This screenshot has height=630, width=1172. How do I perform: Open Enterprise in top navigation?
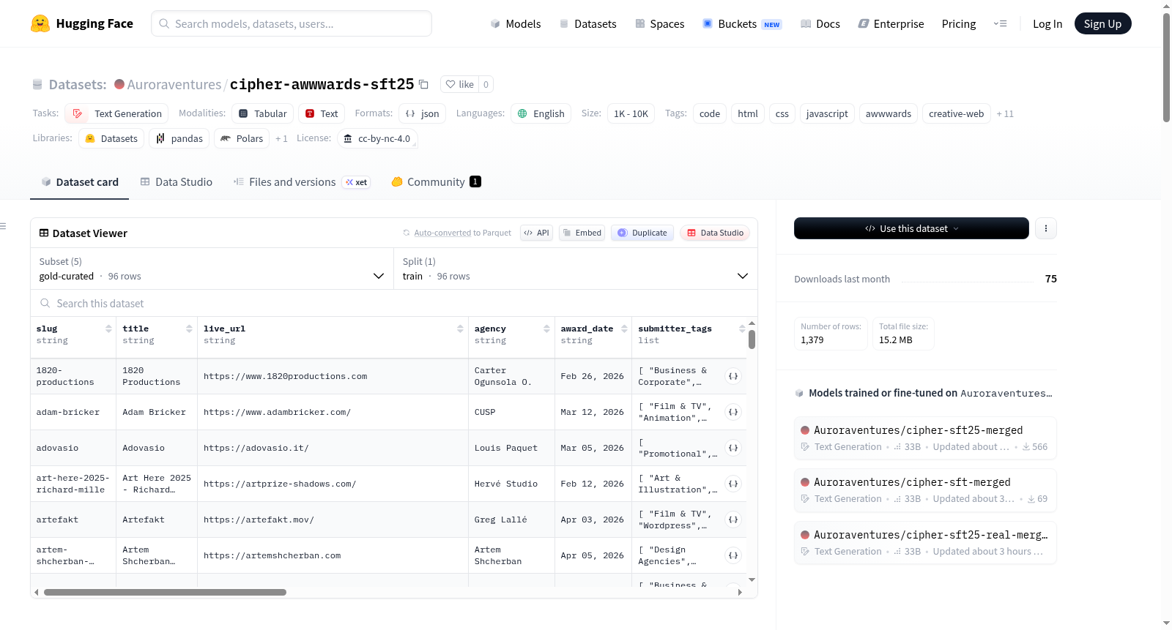(x=891, y=23)
